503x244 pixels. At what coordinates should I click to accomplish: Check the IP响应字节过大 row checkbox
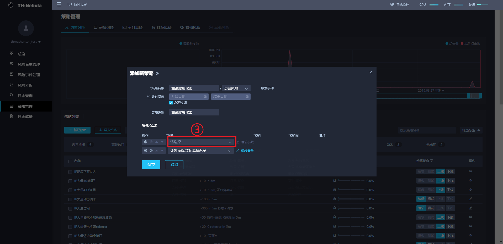pyautogui.click(x=70, y=172)
